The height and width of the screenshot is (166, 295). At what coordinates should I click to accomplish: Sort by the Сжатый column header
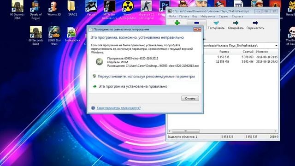(248, 52)
